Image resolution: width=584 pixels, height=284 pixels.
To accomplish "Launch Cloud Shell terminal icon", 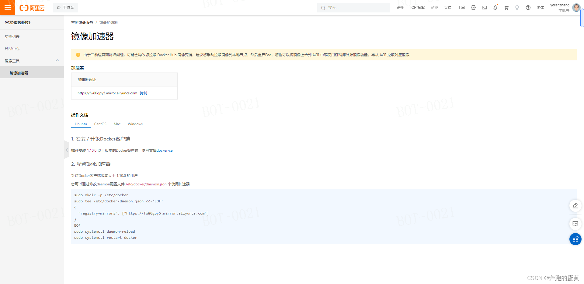I will (484, 8).
